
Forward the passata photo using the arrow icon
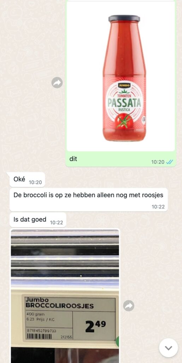57,83
